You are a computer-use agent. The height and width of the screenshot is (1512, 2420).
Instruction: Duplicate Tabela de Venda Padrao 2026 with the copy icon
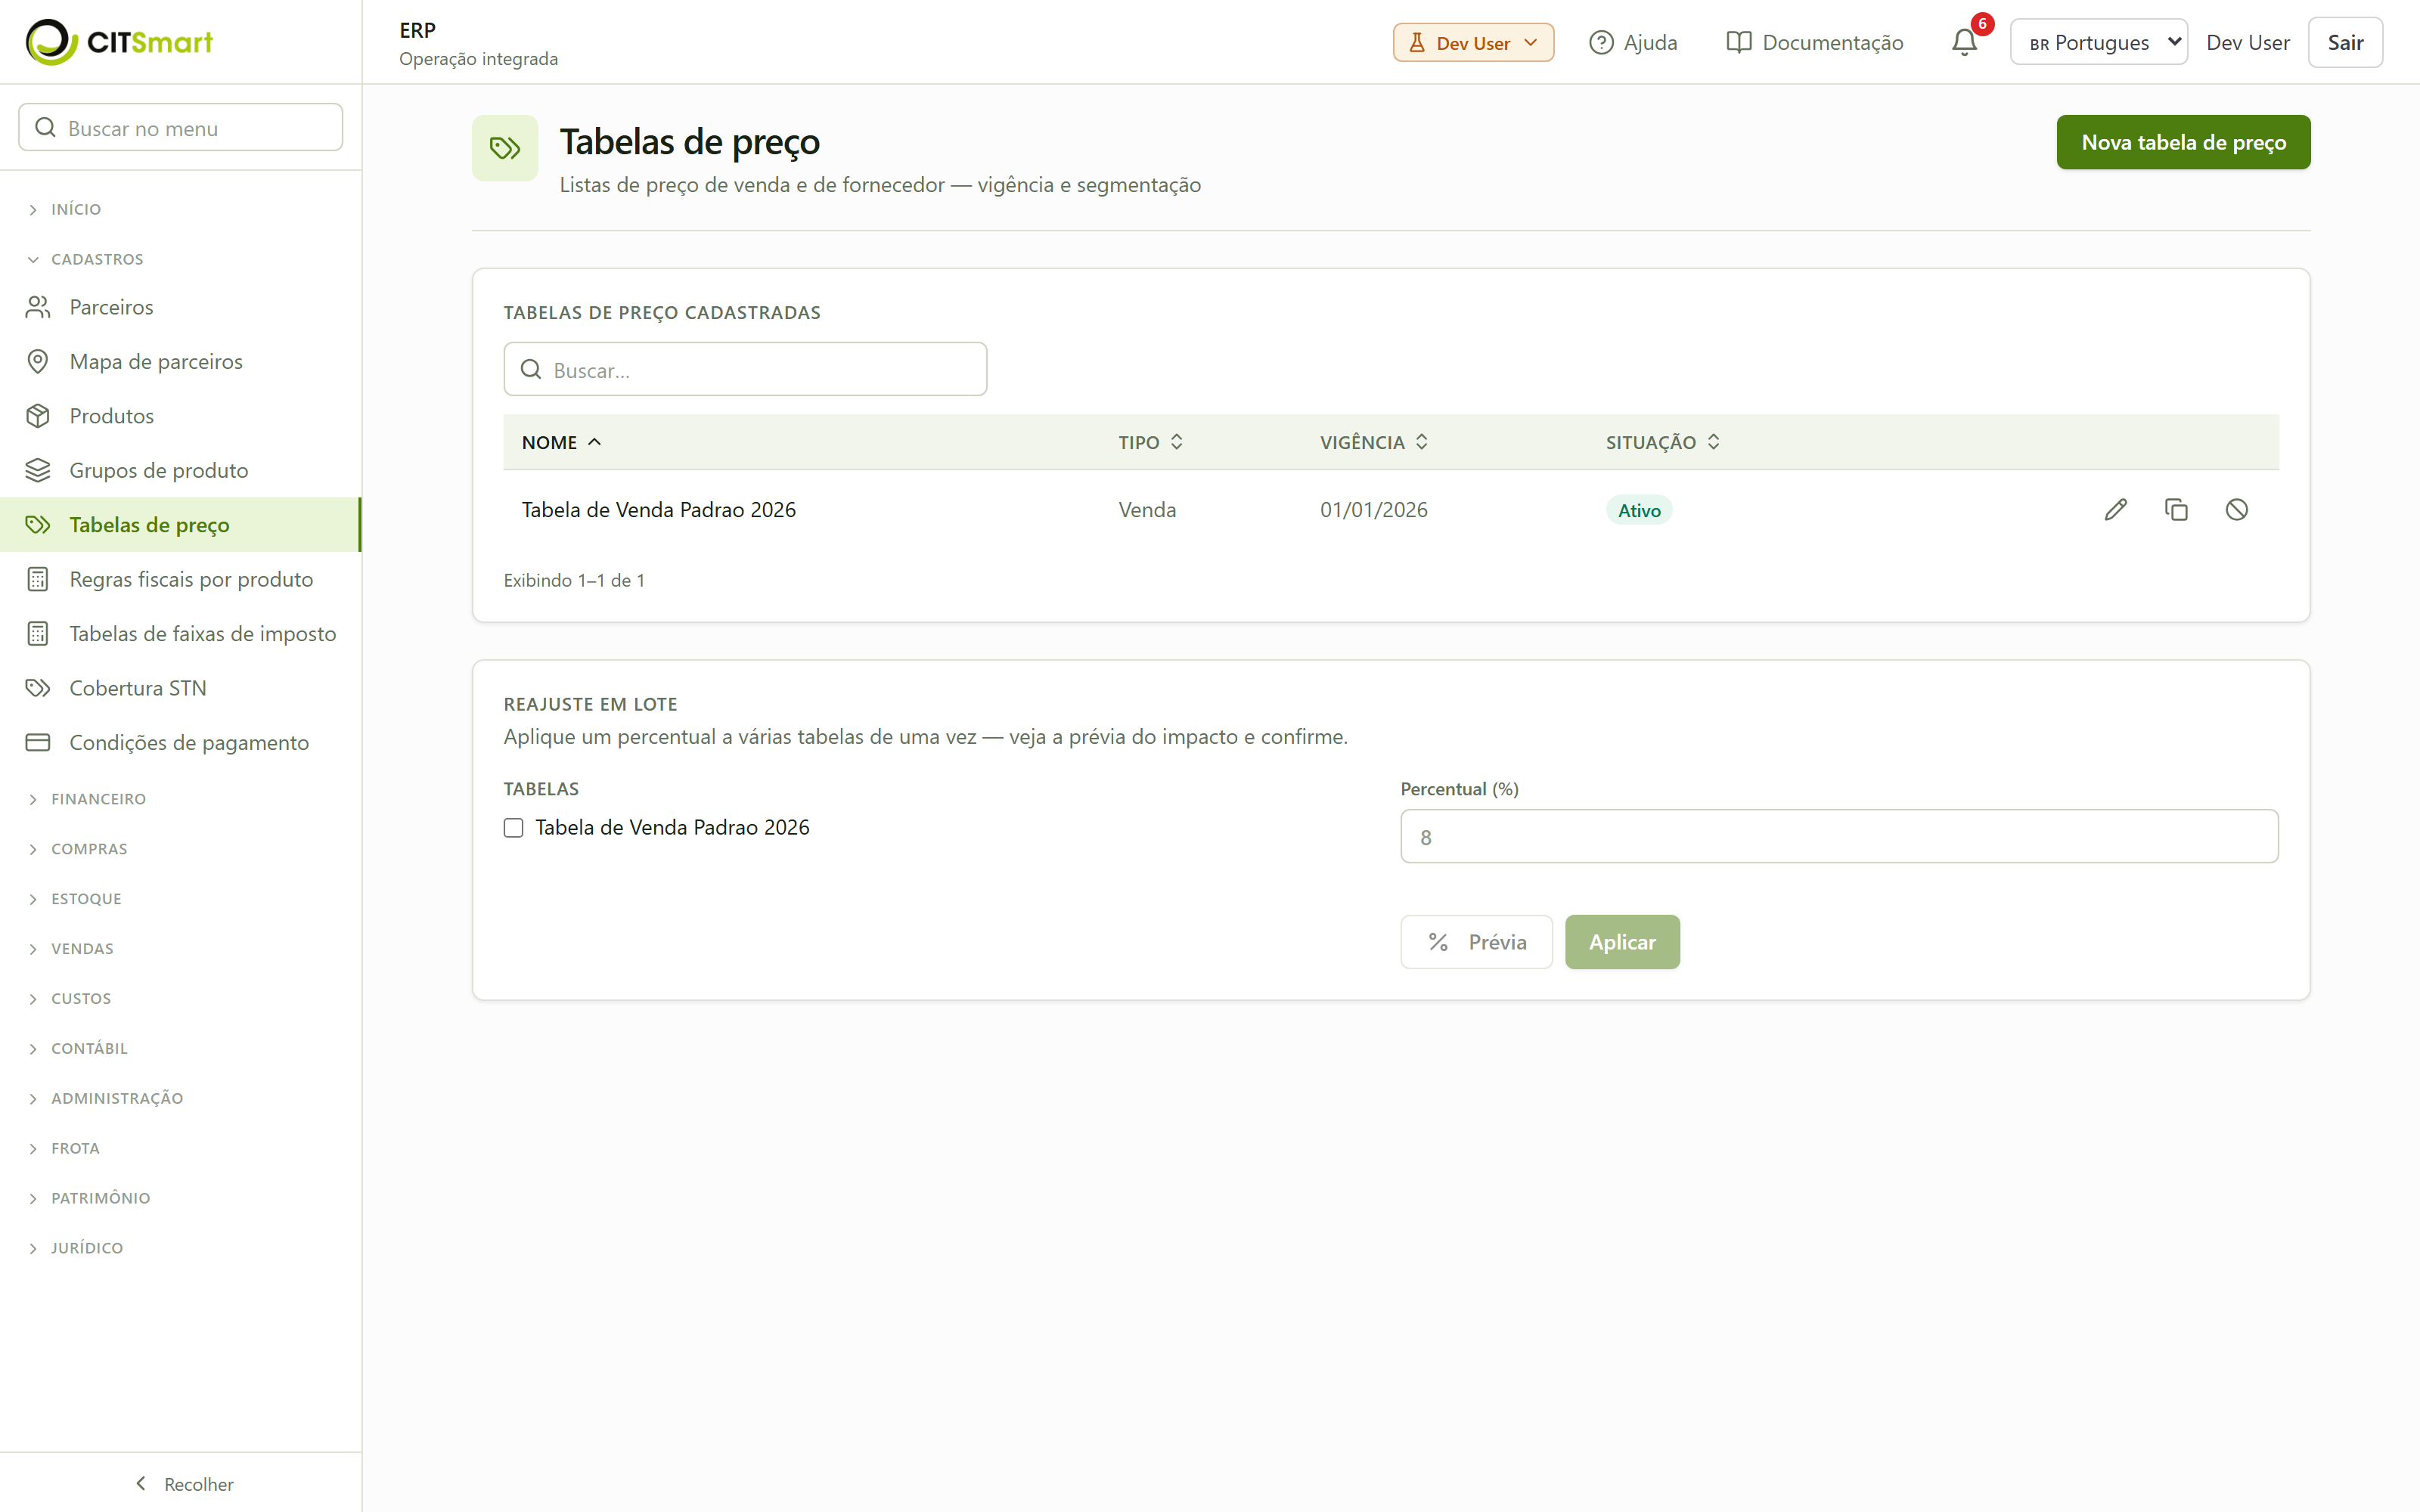[x=2176, y=510]
